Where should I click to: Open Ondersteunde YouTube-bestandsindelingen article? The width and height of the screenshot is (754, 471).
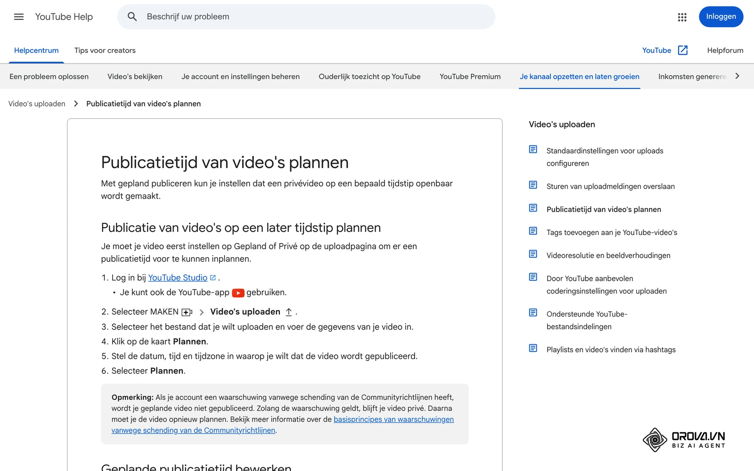pos(587,320)
